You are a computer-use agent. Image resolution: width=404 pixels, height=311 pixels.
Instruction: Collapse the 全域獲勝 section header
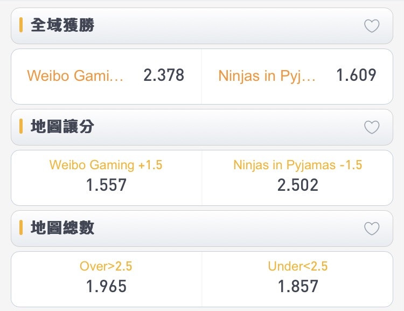[202, 26]
